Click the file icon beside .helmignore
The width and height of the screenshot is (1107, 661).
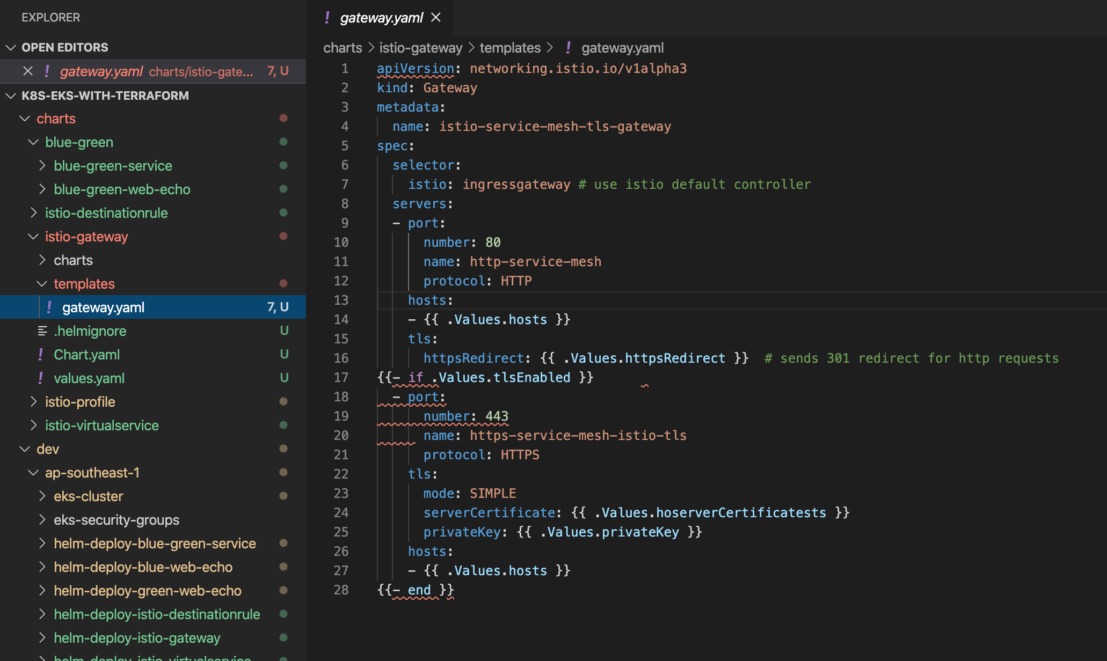click(x=42, y=331)
